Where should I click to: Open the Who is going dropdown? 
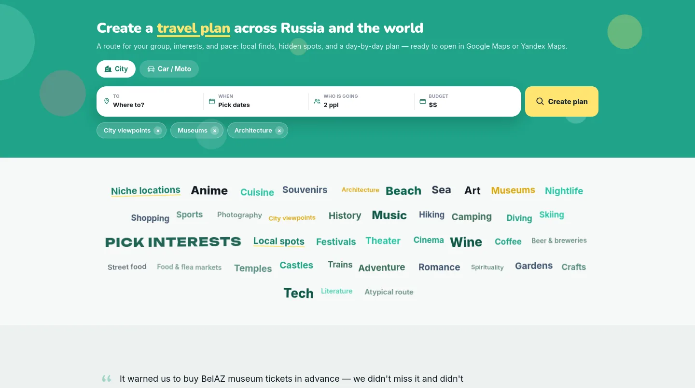point(361,101)
